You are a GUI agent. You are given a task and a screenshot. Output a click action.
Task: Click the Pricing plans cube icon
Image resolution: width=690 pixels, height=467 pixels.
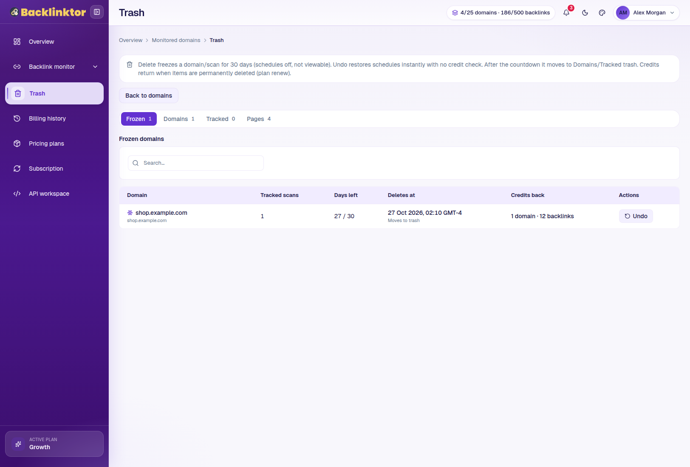pyautogui.click(x=17, y=143)
